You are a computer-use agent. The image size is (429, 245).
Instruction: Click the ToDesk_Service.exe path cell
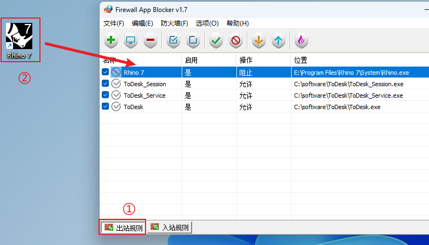pos(348,95)
